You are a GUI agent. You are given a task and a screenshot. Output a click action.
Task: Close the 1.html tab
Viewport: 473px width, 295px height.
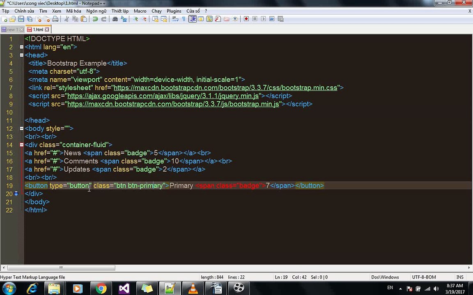47,29
